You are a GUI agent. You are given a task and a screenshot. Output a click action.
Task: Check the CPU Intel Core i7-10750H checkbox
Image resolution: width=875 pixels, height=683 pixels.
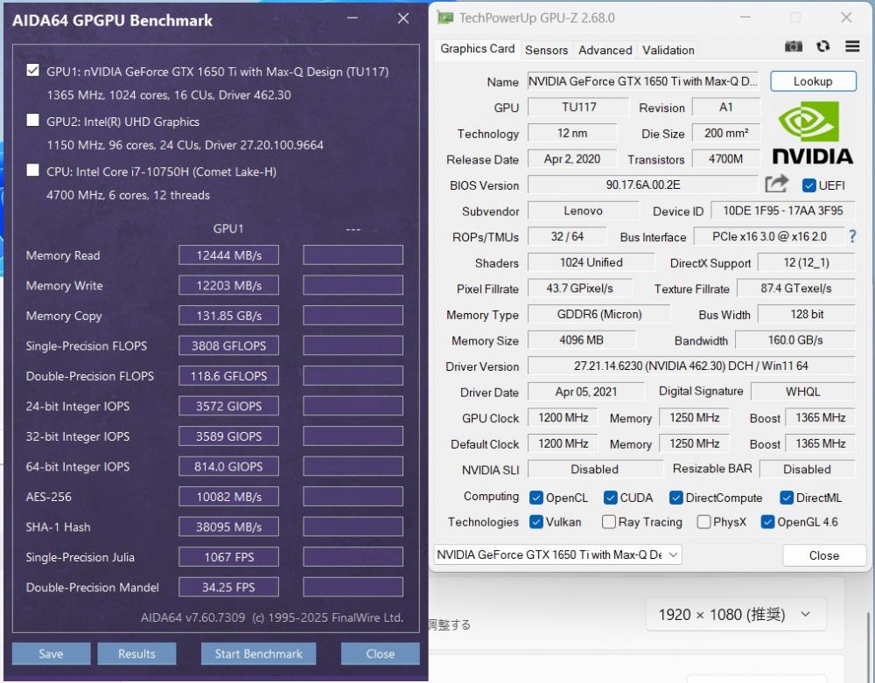(x=33, y=171)
